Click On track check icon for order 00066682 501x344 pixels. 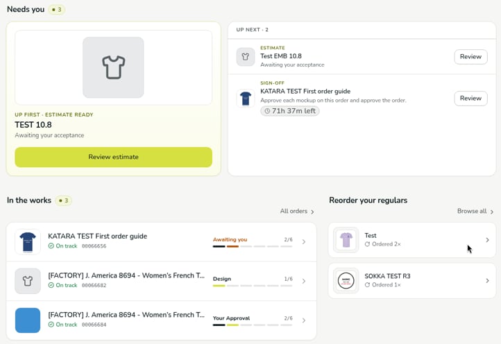pyautogui.click(x=51, y=285)
